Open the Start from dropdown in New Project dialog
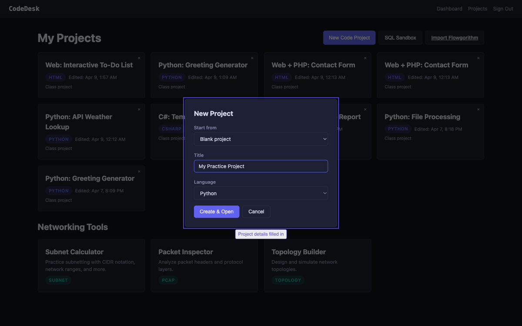Screen dimensions: 522x326 pyautogui.click(x=261, y=139)
